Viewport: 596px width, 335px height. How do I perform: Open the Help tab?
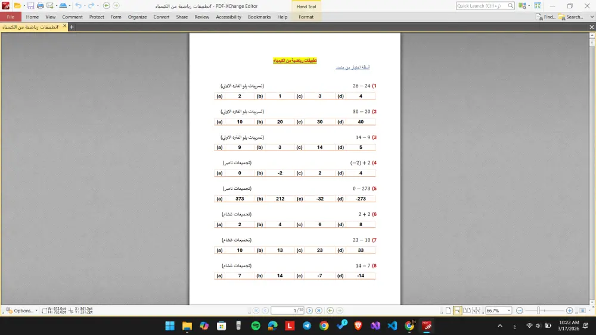(x=283, y=17)
